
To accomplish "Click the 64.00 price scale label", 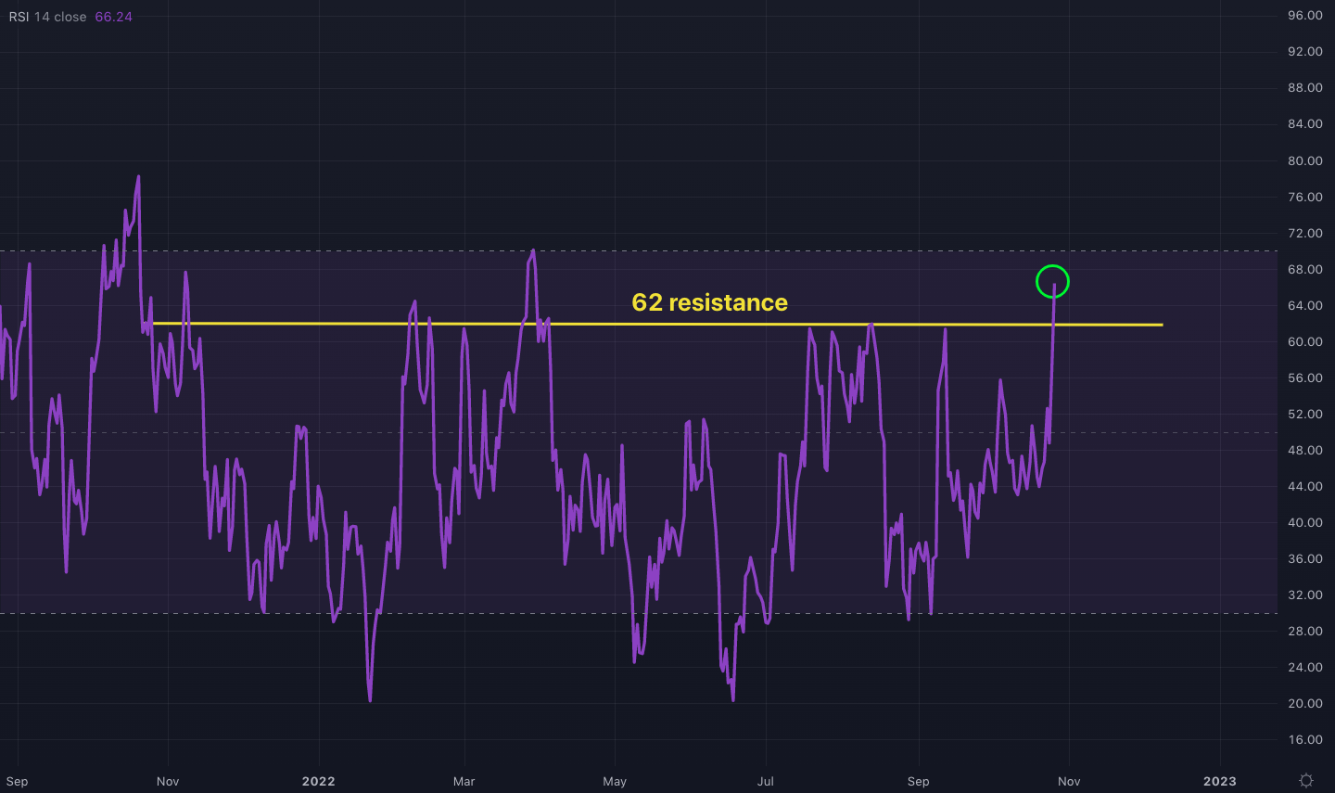I will [1304, 305].
